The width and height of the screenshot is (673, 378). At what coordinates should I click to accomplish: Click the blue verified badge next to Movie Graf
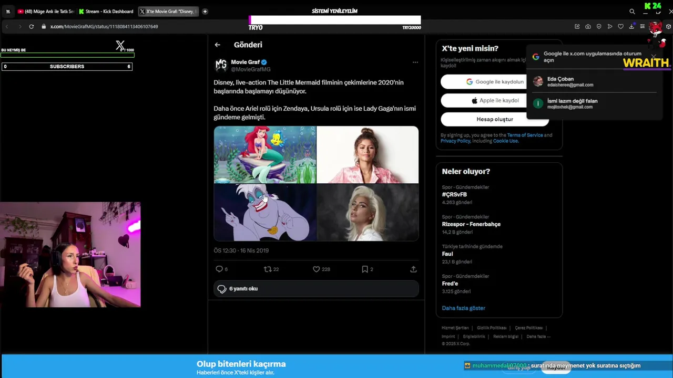pos(264,62)
